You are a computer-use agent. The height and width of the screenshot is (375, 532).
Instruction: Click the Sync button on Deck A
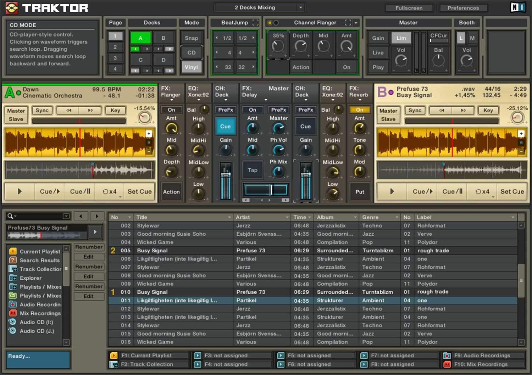coord(42,110)
